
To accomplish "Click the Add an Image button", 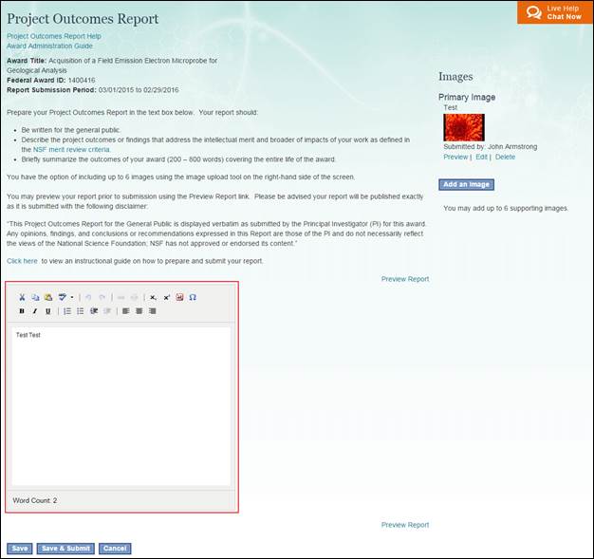I will 466,184.
